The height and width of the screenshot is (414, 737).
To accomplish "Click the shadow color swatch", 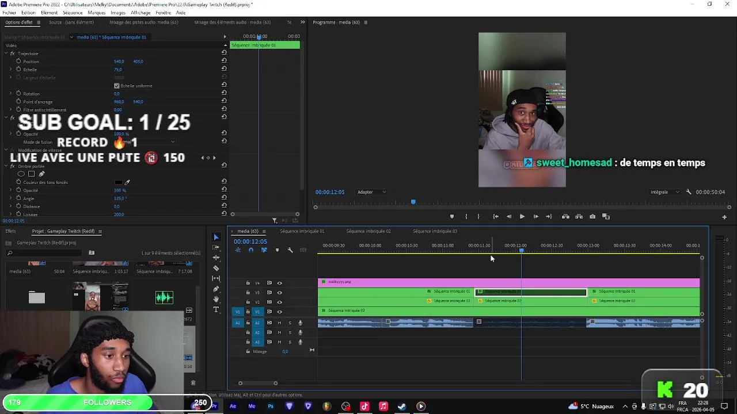I will pyautogui.click(x=118, y=182).
